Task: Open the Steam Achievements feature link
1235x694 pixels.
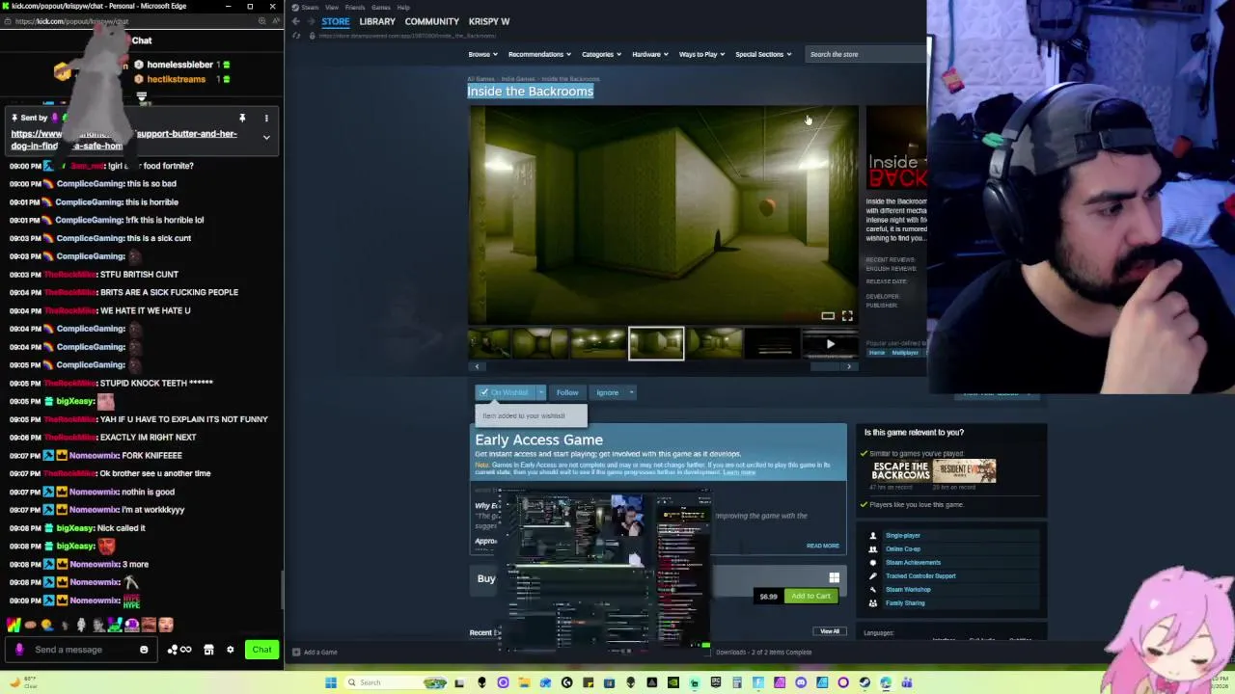Action: pos(913,563)
